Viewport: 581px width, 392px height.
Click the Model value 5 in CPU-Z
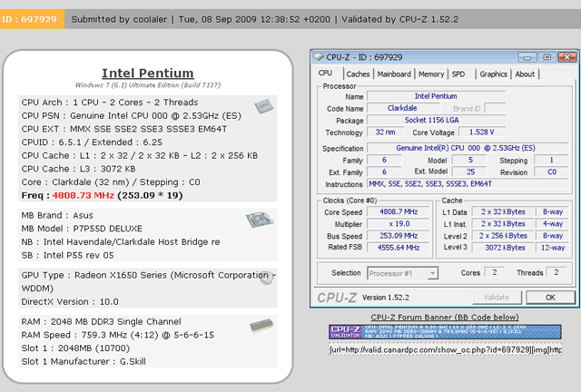coord(470,160)
